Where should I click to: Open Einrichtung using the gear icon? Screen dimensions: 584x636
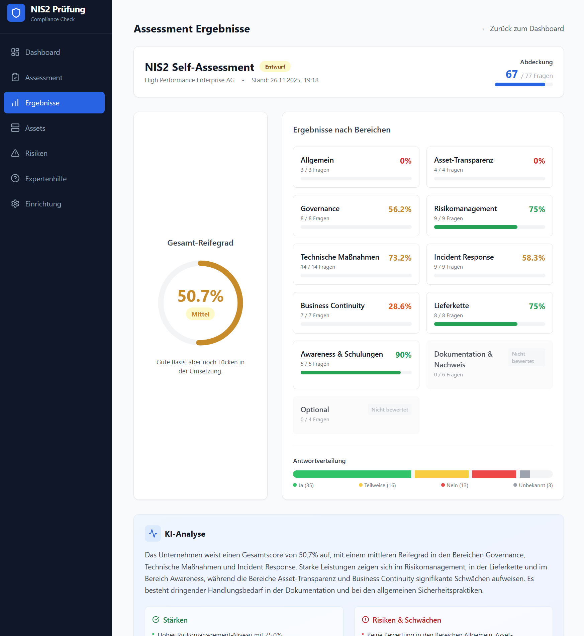[x=15, y=204]
